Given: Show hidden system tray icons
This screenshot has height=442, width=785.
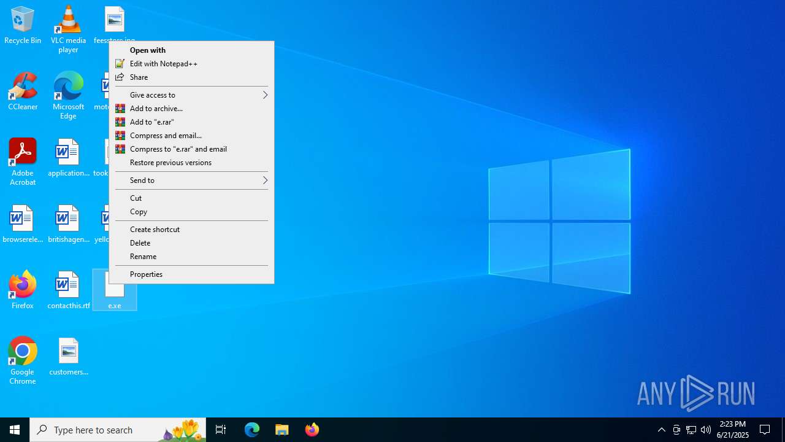Looking at the screenshot, I should (x=662, y=430).
